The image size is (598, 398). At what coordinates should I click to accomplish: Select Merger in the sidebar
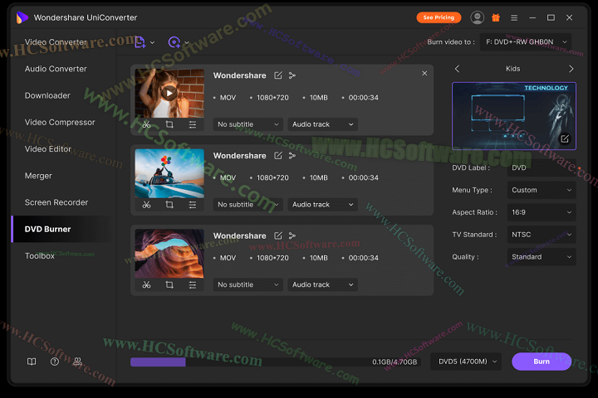(38, 176)
